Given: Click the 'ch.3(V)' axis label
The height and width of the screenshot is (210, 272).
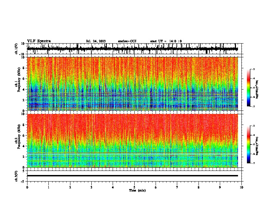Looking at the screenshot, I should click(x=16, y=176).
